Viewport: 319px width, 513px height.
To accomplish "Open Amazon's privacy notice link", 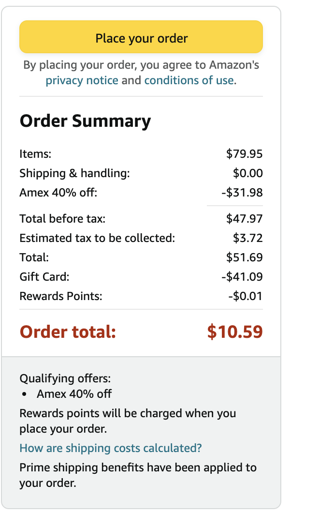I will pyautogui.click(x=82, y=80).
